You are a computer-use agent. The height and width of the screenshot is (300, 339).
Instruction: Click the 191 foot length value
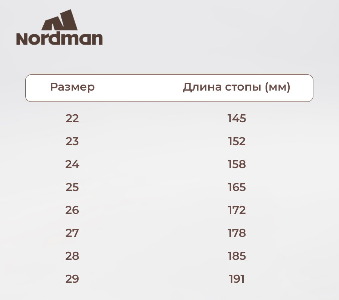pos(237,279)
